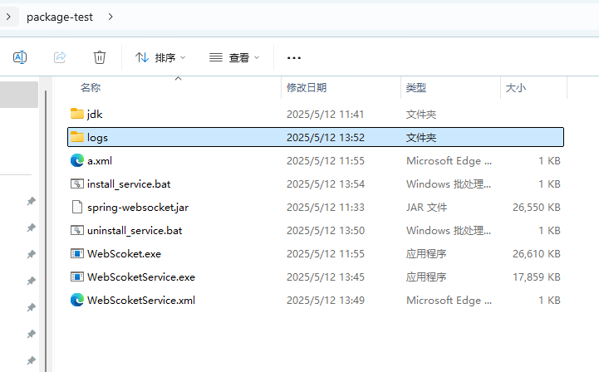Open the three-dots more options menu
This screenshot has width=599, height=372.
click(294, 58)
